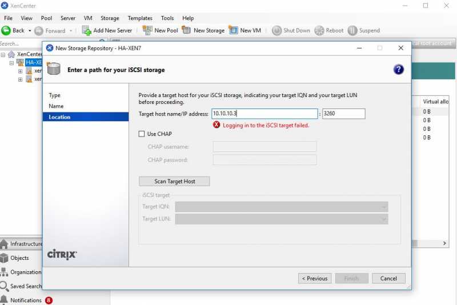Image resolution: width=457 pixels, height=305 pixels.
Task: Expand the first host under HA-XEN7 pool
Action: pyautogui.click(x=20, y=71)
